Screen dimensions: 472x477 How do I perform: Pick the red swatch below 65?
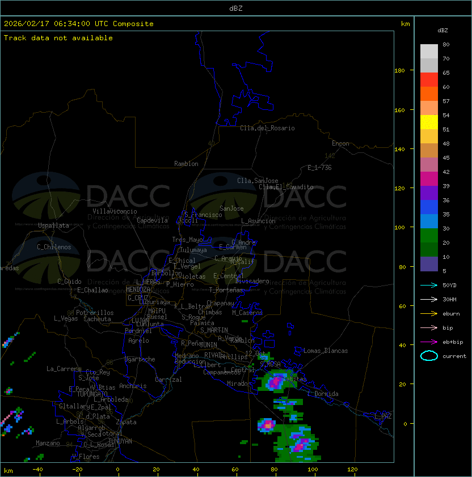pos(429,80)
